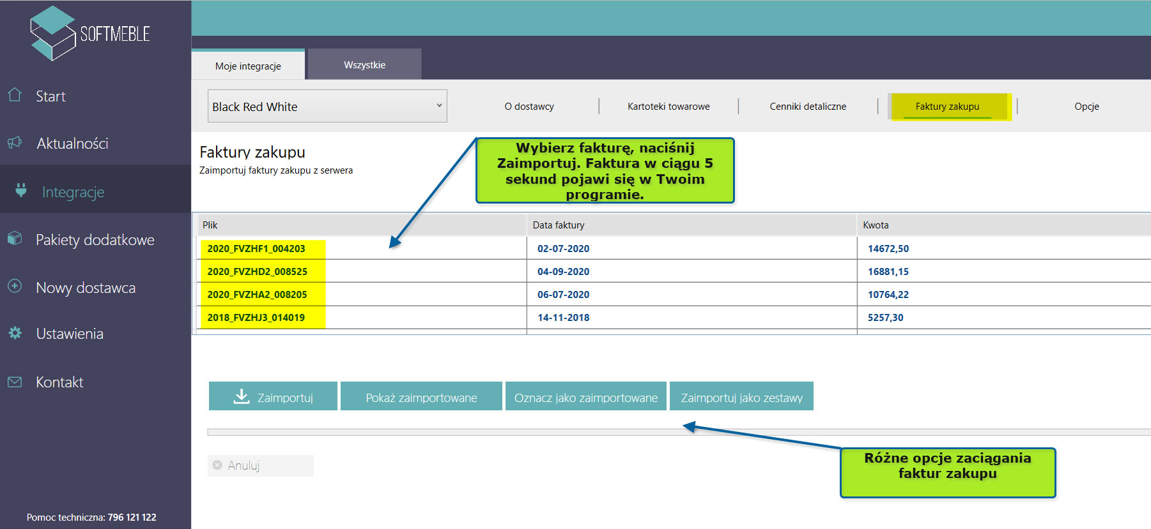The height and width of the screenshot is (529, 1151).
Task: Click the Softmeble logo
Action: click(x=89, y=33)
